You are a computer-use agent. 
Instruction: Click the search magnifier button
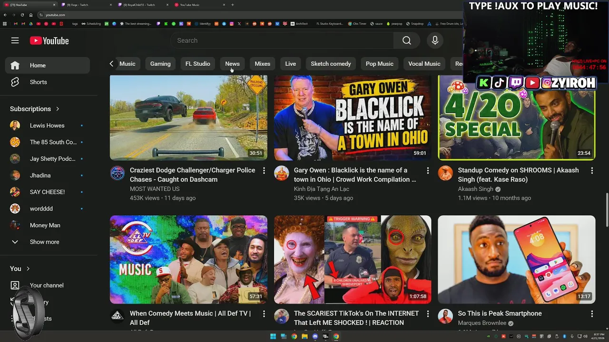406,40
